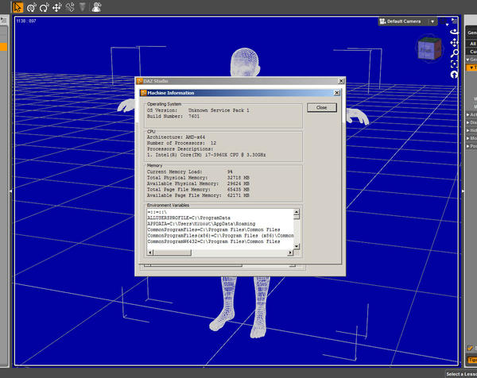Close the Machine Information window via X
Viewport: 477px width, 378px height.
point(336,93)
